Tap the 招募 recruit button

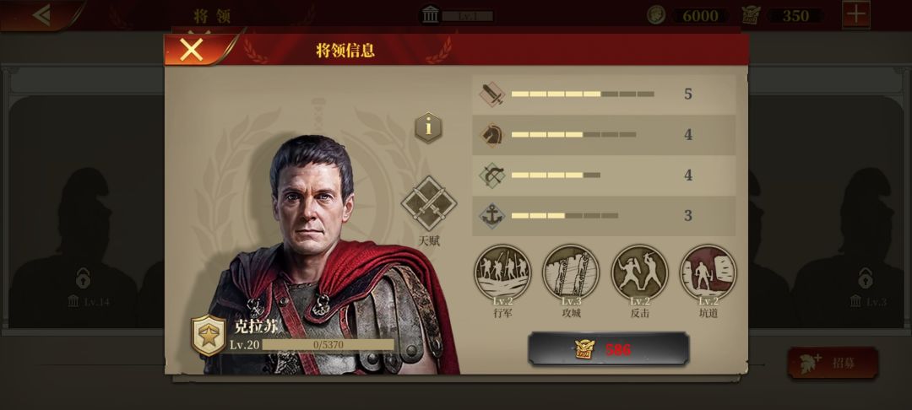pyautogui.click(x=833, y=363)
